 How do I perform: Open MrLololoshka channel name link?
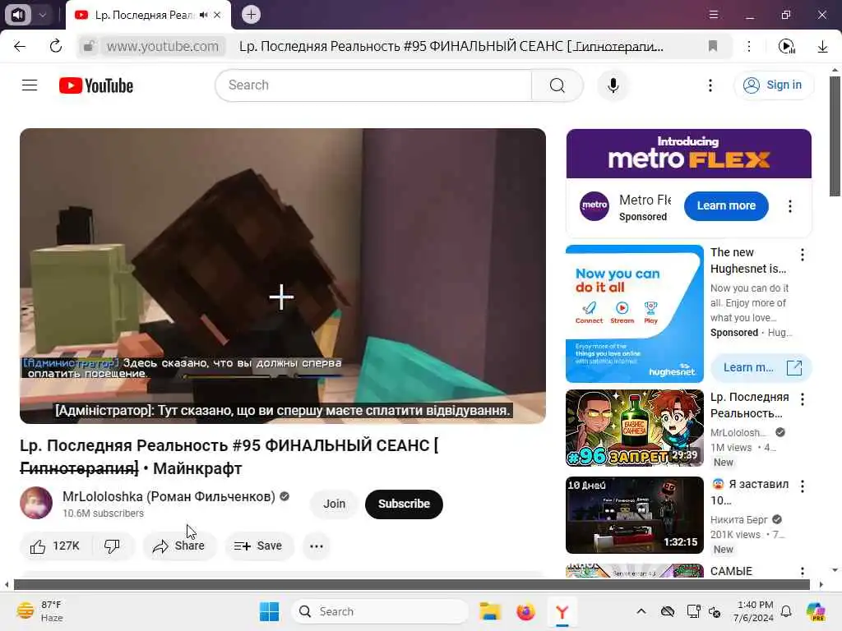point(169,497)
